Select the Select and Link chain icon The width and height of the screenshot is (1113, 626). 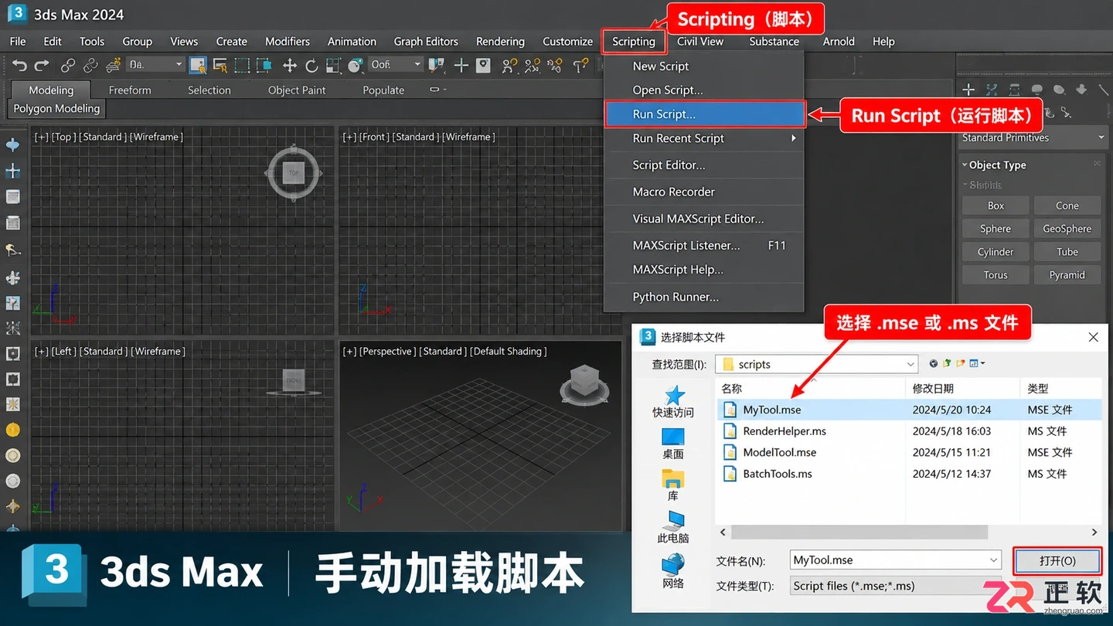tap(68, 66)
